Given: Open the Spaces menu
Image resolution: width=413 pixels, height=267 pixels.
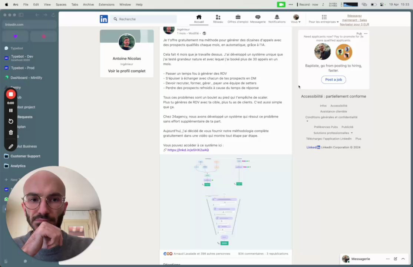Looking at the screenshot, I should coord(61,4).
